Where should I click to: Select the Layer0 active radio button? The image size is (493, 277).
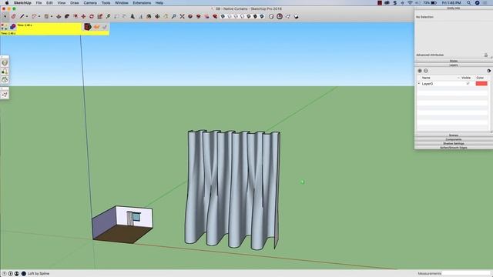click(419, 84)
